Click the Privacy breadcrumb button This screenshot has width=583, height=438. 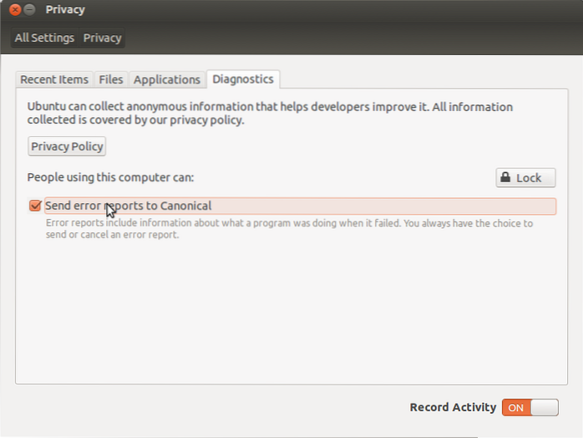(x=102, y=38)
